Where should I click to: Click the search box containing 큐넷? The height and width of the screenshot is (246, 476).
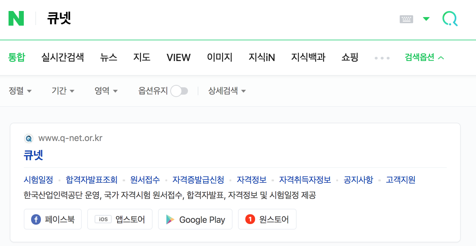[214, 18]
